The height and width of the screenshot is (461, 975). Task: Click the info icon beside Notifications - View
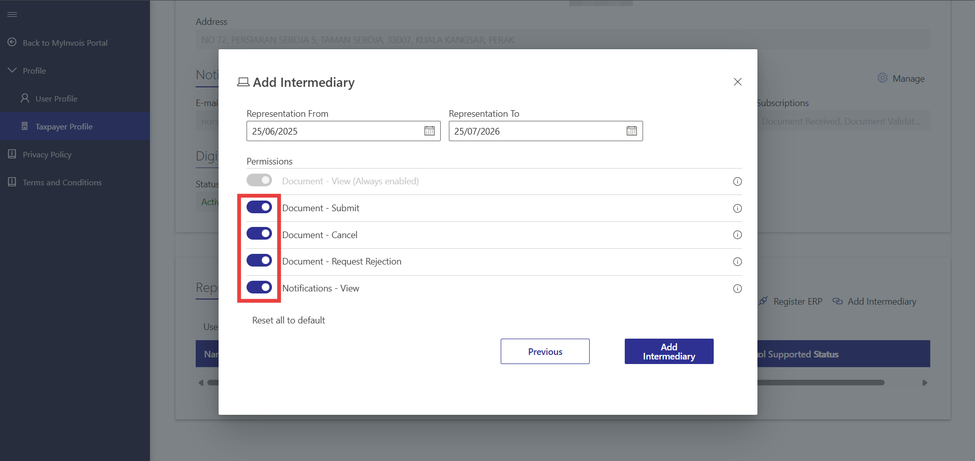(x=737, y=288)
